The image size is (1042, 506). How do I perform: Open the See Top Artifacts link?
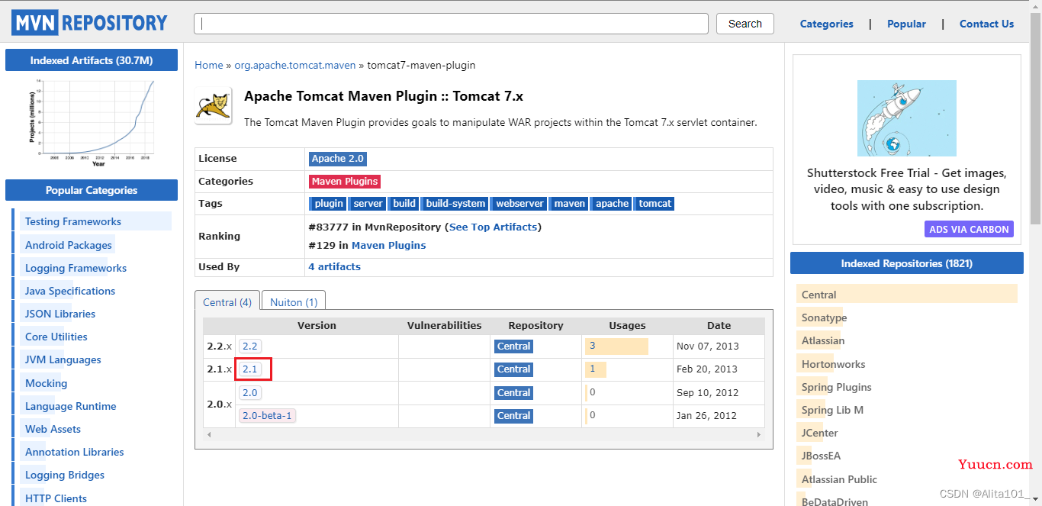[x=494, y=227]
